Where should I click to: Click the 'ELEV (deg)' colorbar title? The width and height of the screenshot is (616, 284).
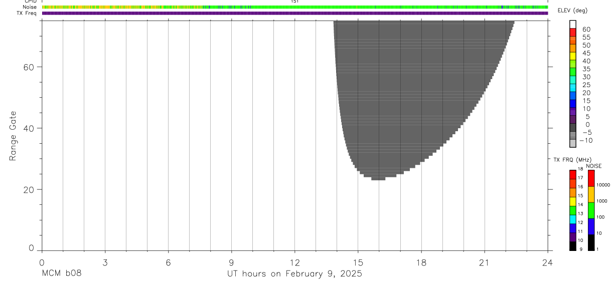pyautogui.click(x=573, y=11)
